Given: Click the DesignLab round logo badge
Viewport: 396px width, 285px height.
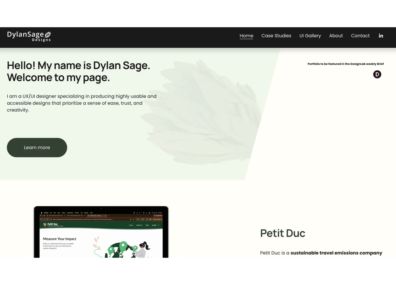Looking at the screenshot, I should [377, 74].
